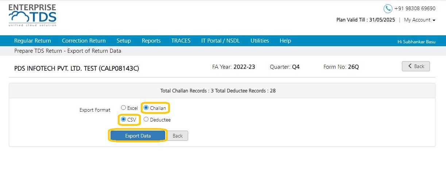Click the support phone number text
446x195 pixels.
click(x=415, y=8)
